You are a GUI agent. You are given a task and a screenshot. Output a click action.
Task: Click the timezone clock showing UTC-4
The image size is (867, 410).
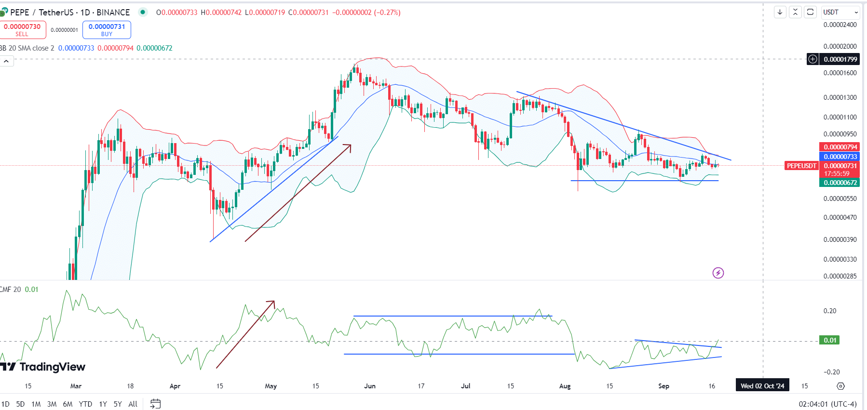[x=827, y=404]
